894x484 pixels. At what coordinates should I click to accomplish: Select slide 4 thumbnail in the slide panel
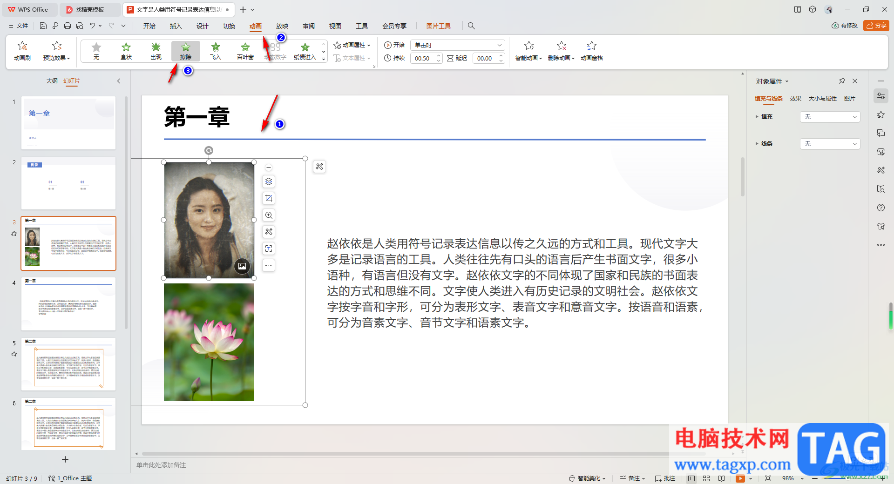pyautogui.click(x=68, y=303)
